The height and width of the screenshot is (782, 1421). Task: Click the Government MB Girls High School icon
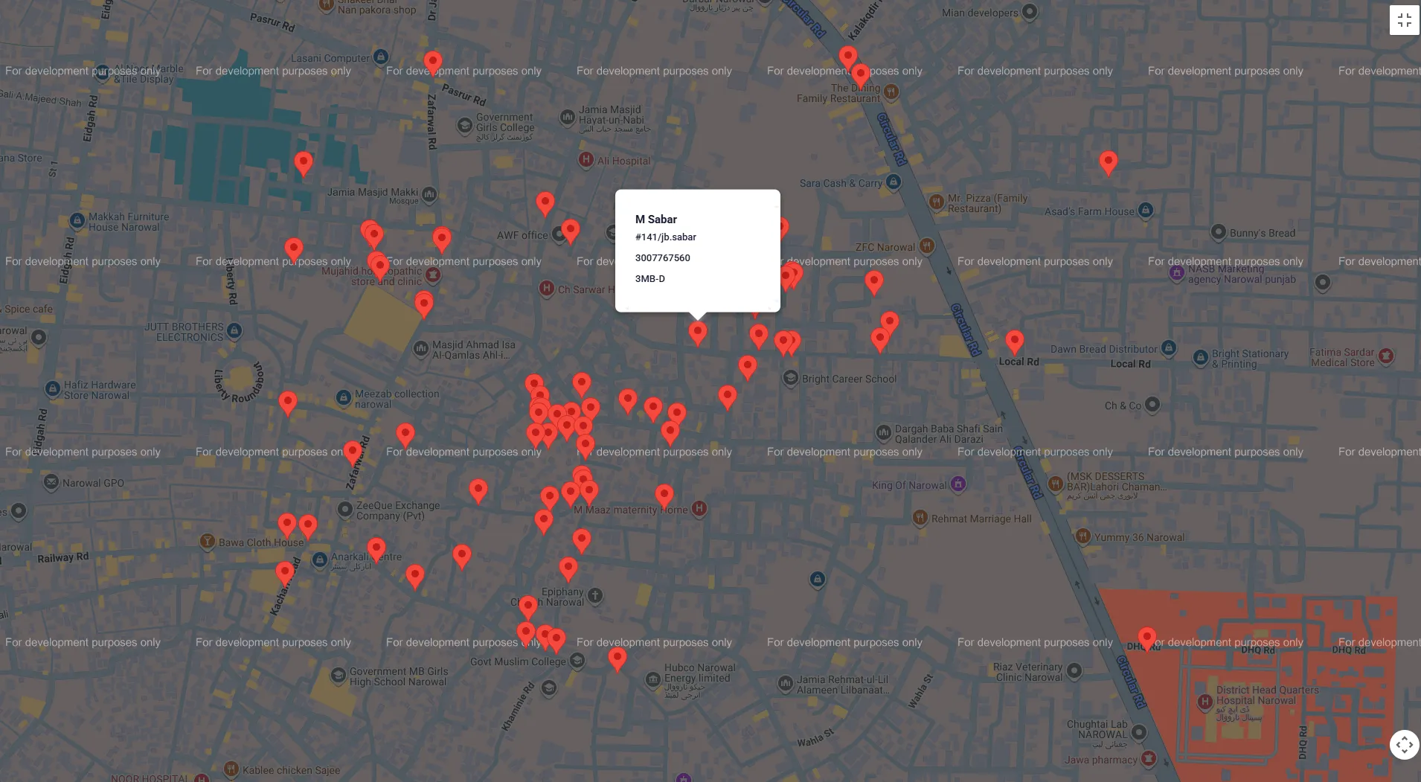[x=339, y=675]
